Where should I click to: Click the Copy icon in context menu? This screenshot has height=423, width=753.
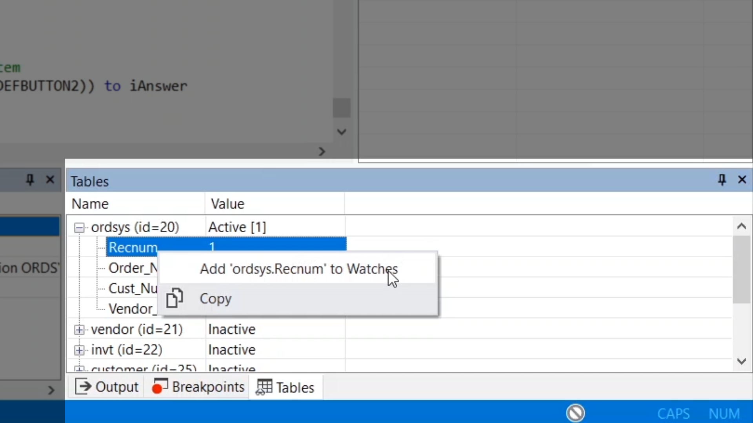click(174, 298)
